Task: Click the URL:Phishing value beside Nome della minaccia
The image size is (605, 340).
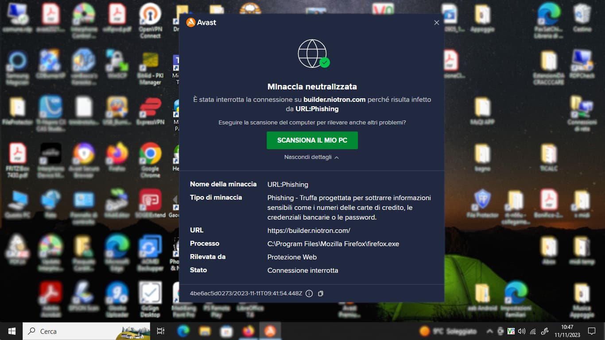Action: click(288, 185)
